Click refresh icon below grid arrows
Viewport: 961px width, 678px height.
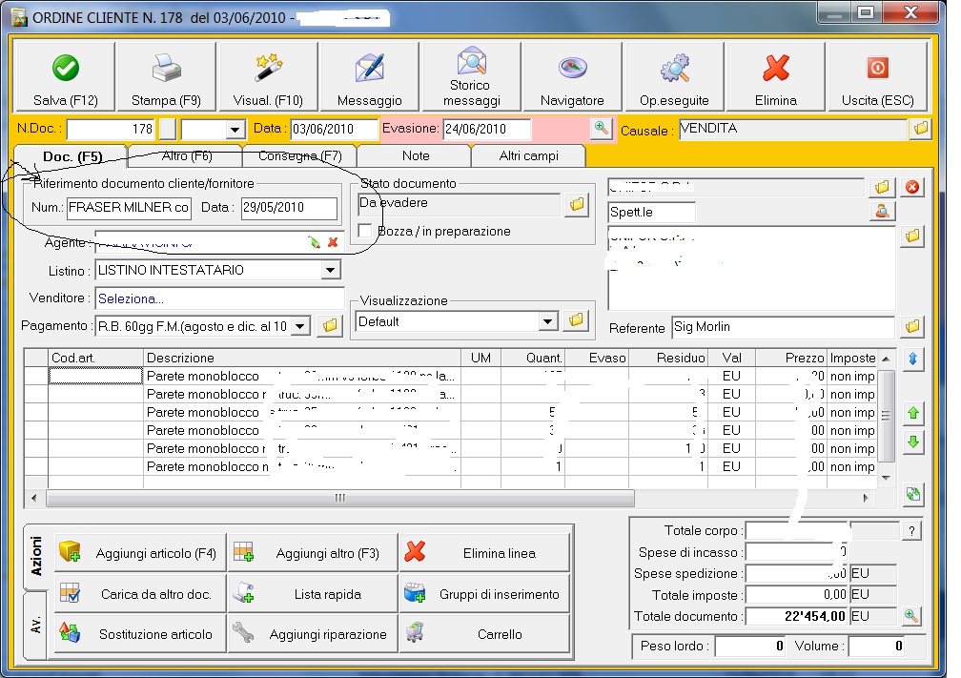tap(913, 494)
